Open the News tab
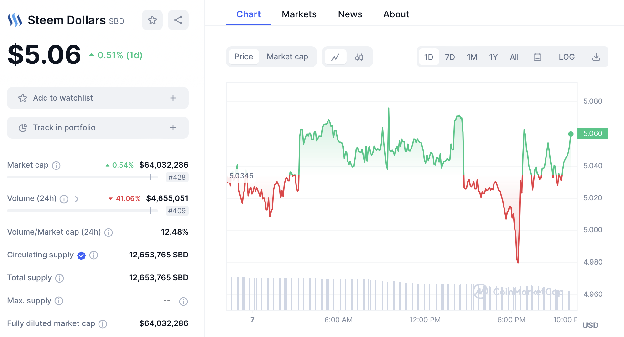This screenshot has height=337, width=624. click(x=350, y=14)
